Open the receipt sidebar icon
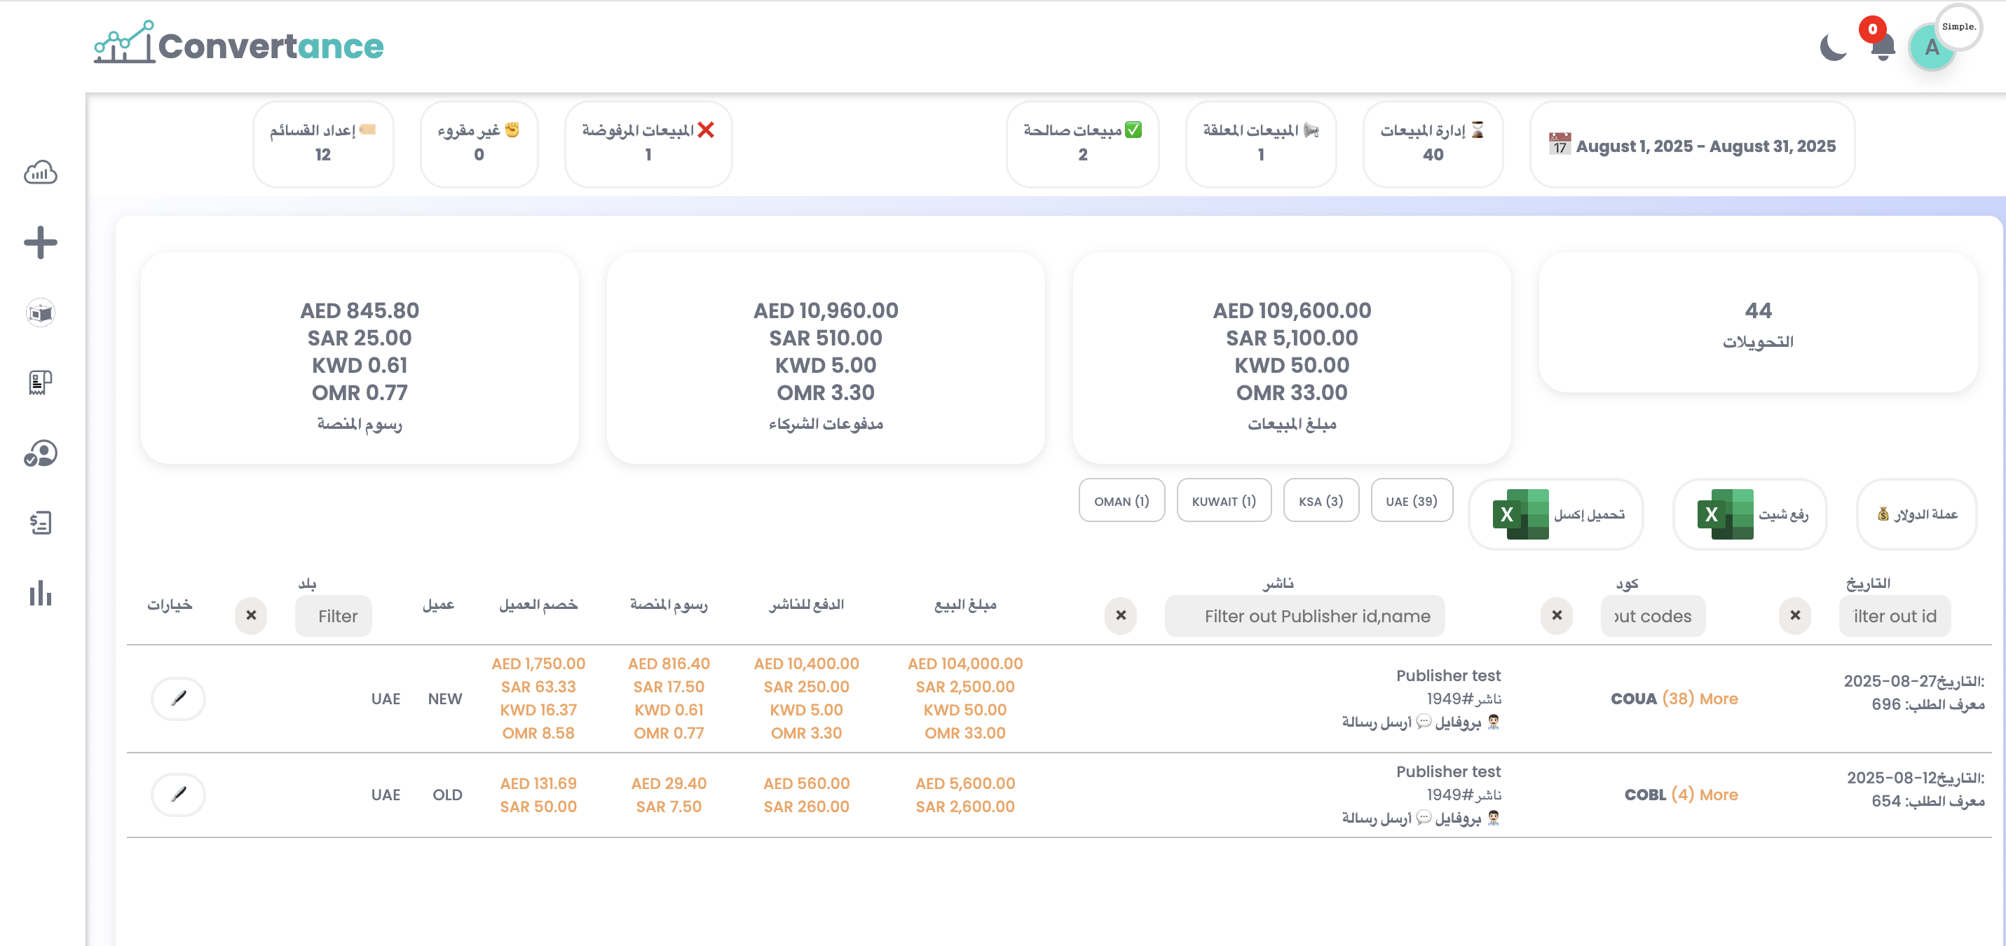The width and height of the screenshot is (2006, 946). [41, 383]
